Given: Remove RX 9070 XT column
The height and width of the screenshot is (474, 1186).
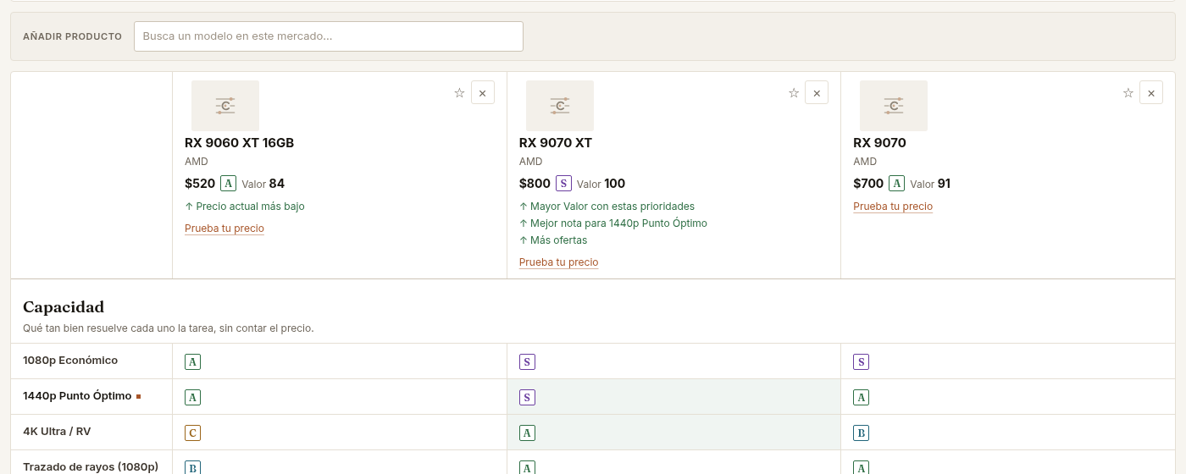Looking at the screenshot, I should (817, 93).
